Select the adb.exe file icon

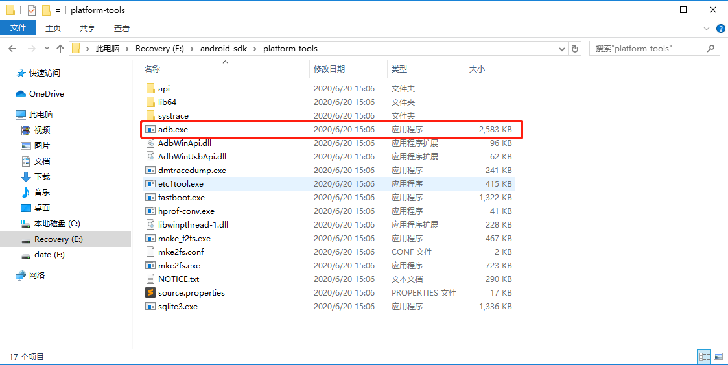pos(150,129)
